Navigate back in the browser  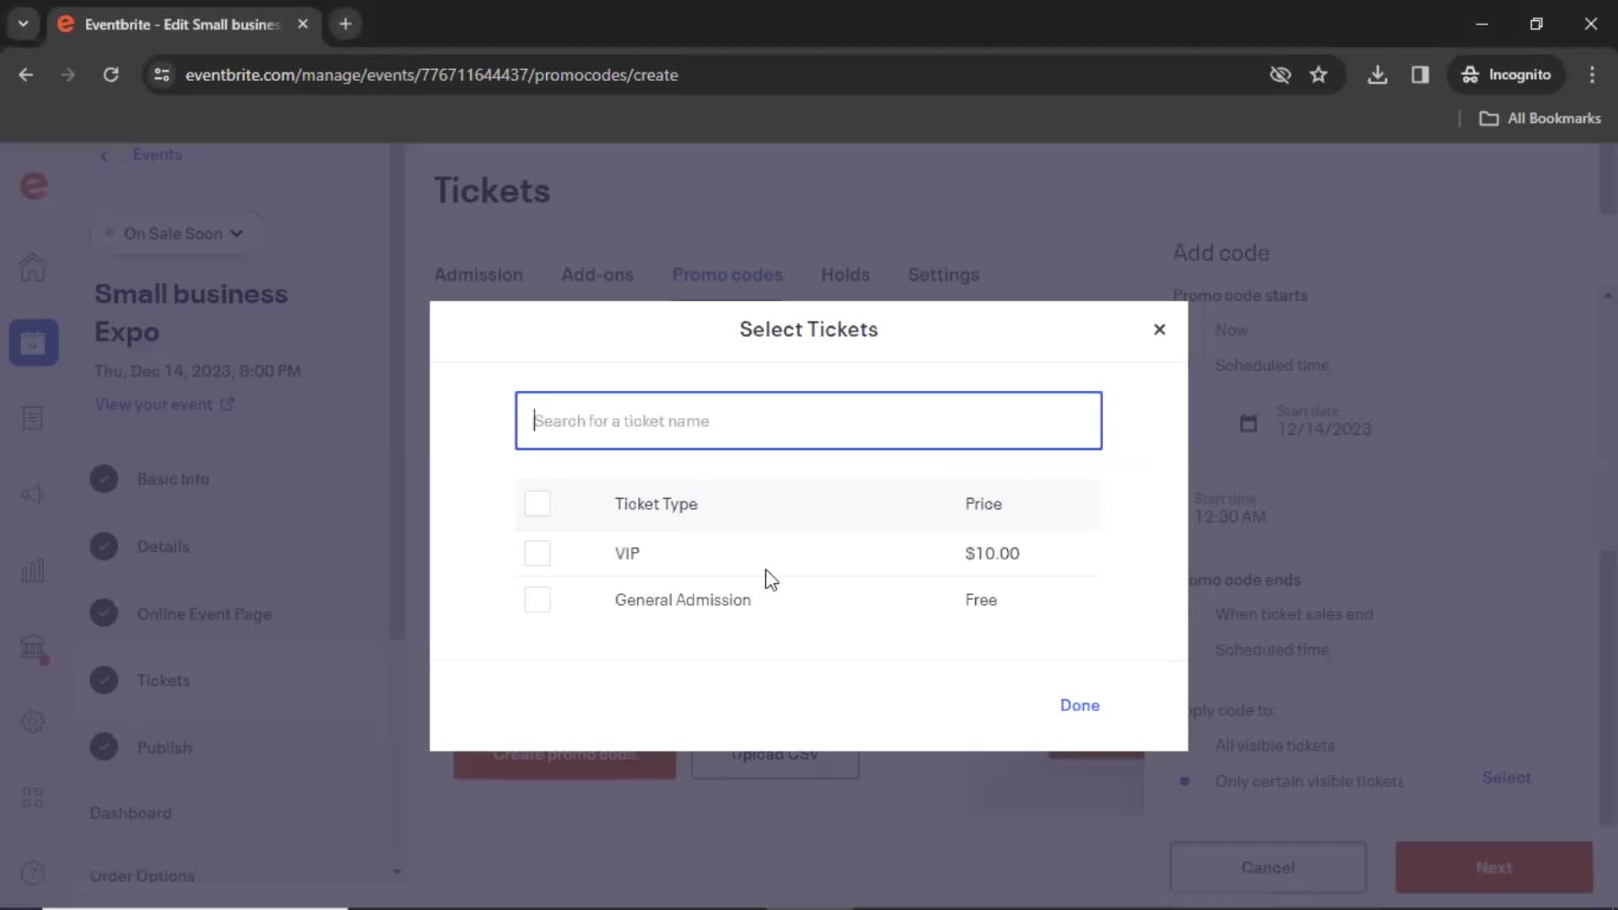coord(26,75)
